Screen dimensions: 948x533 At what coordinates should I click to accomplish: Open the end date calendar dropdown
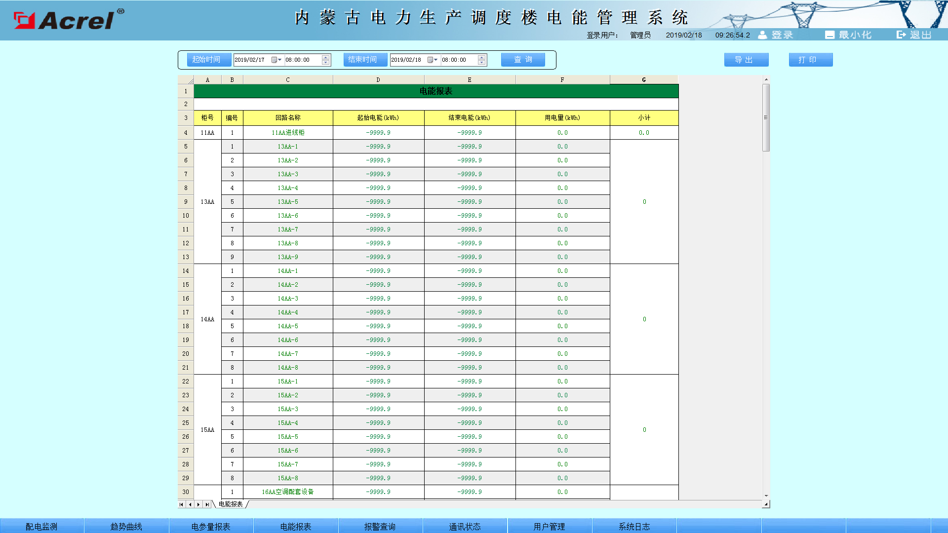click(433, 60)
